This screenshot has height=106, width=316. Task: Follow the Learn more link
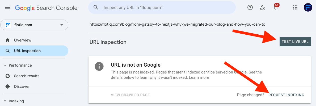point(199,77)
